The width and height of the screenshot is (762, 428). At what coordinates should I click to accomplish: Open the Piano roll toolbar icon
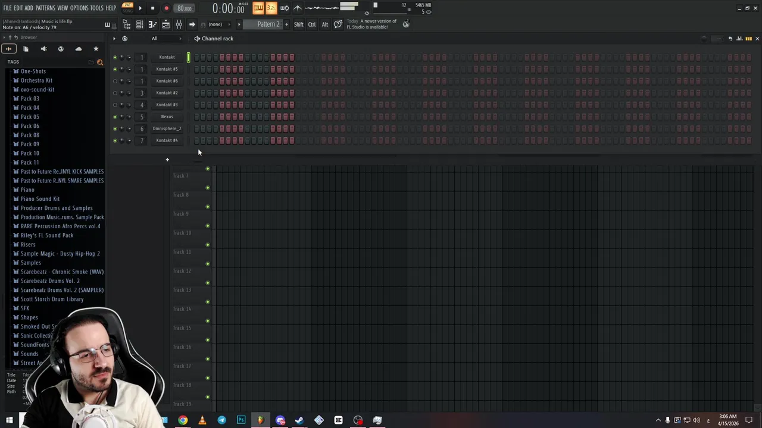click(x=152, y=24)
